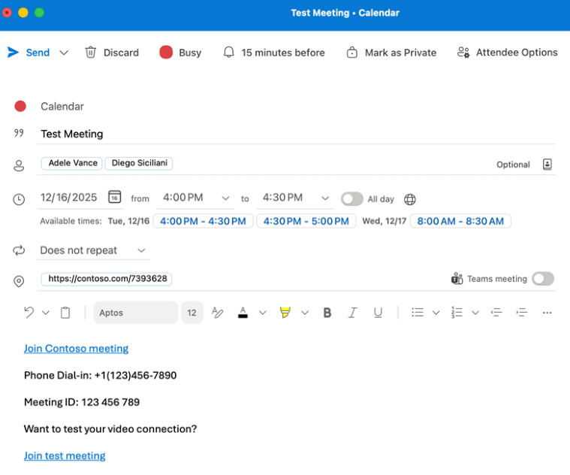Click the Calendar name label
This screenshot has width=570, height=475.
point(62,107)
